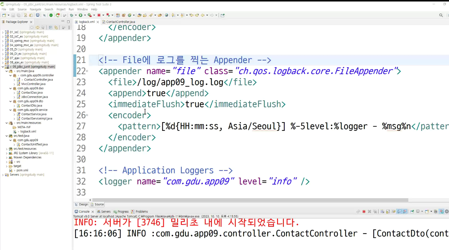
Task: Expand the 01_IoC project node
Action: (3, 32)
